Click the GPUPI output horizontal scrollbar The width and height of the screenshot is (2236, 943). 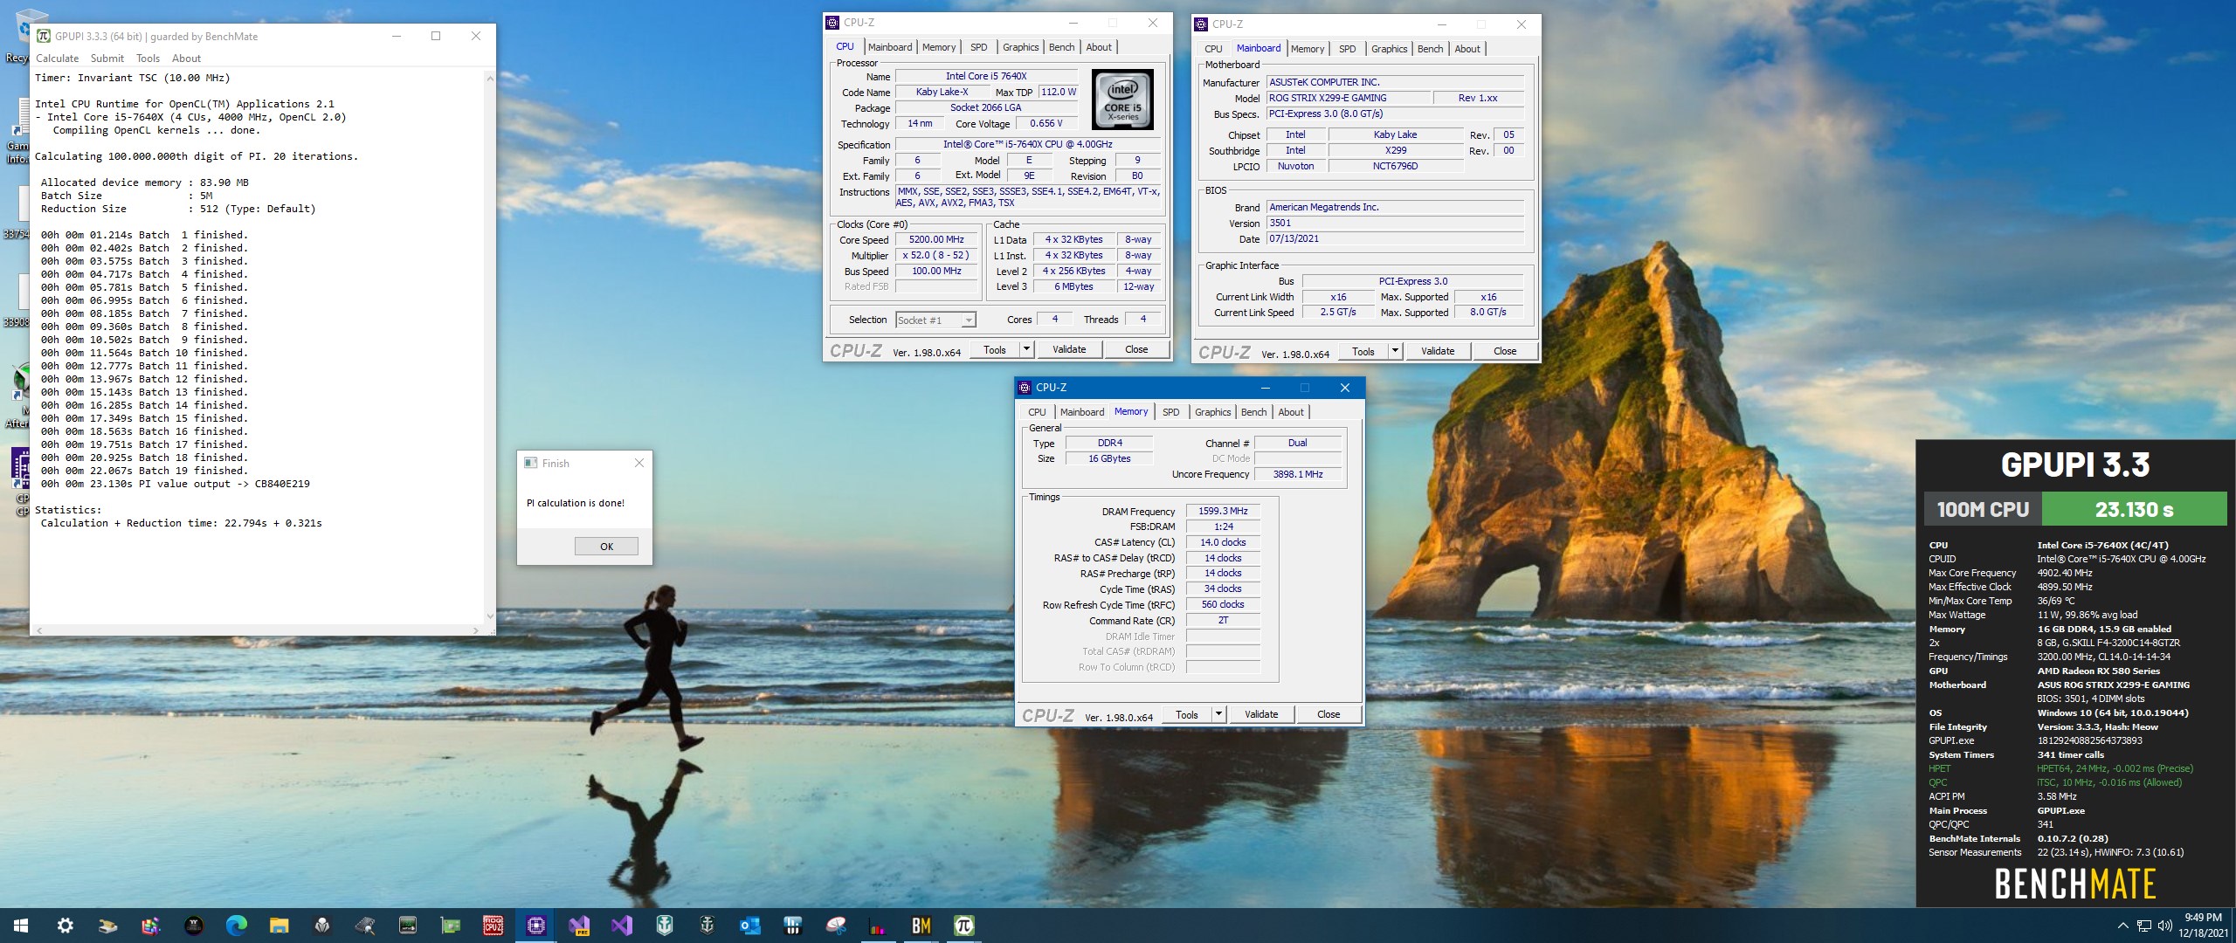point(257,630)
